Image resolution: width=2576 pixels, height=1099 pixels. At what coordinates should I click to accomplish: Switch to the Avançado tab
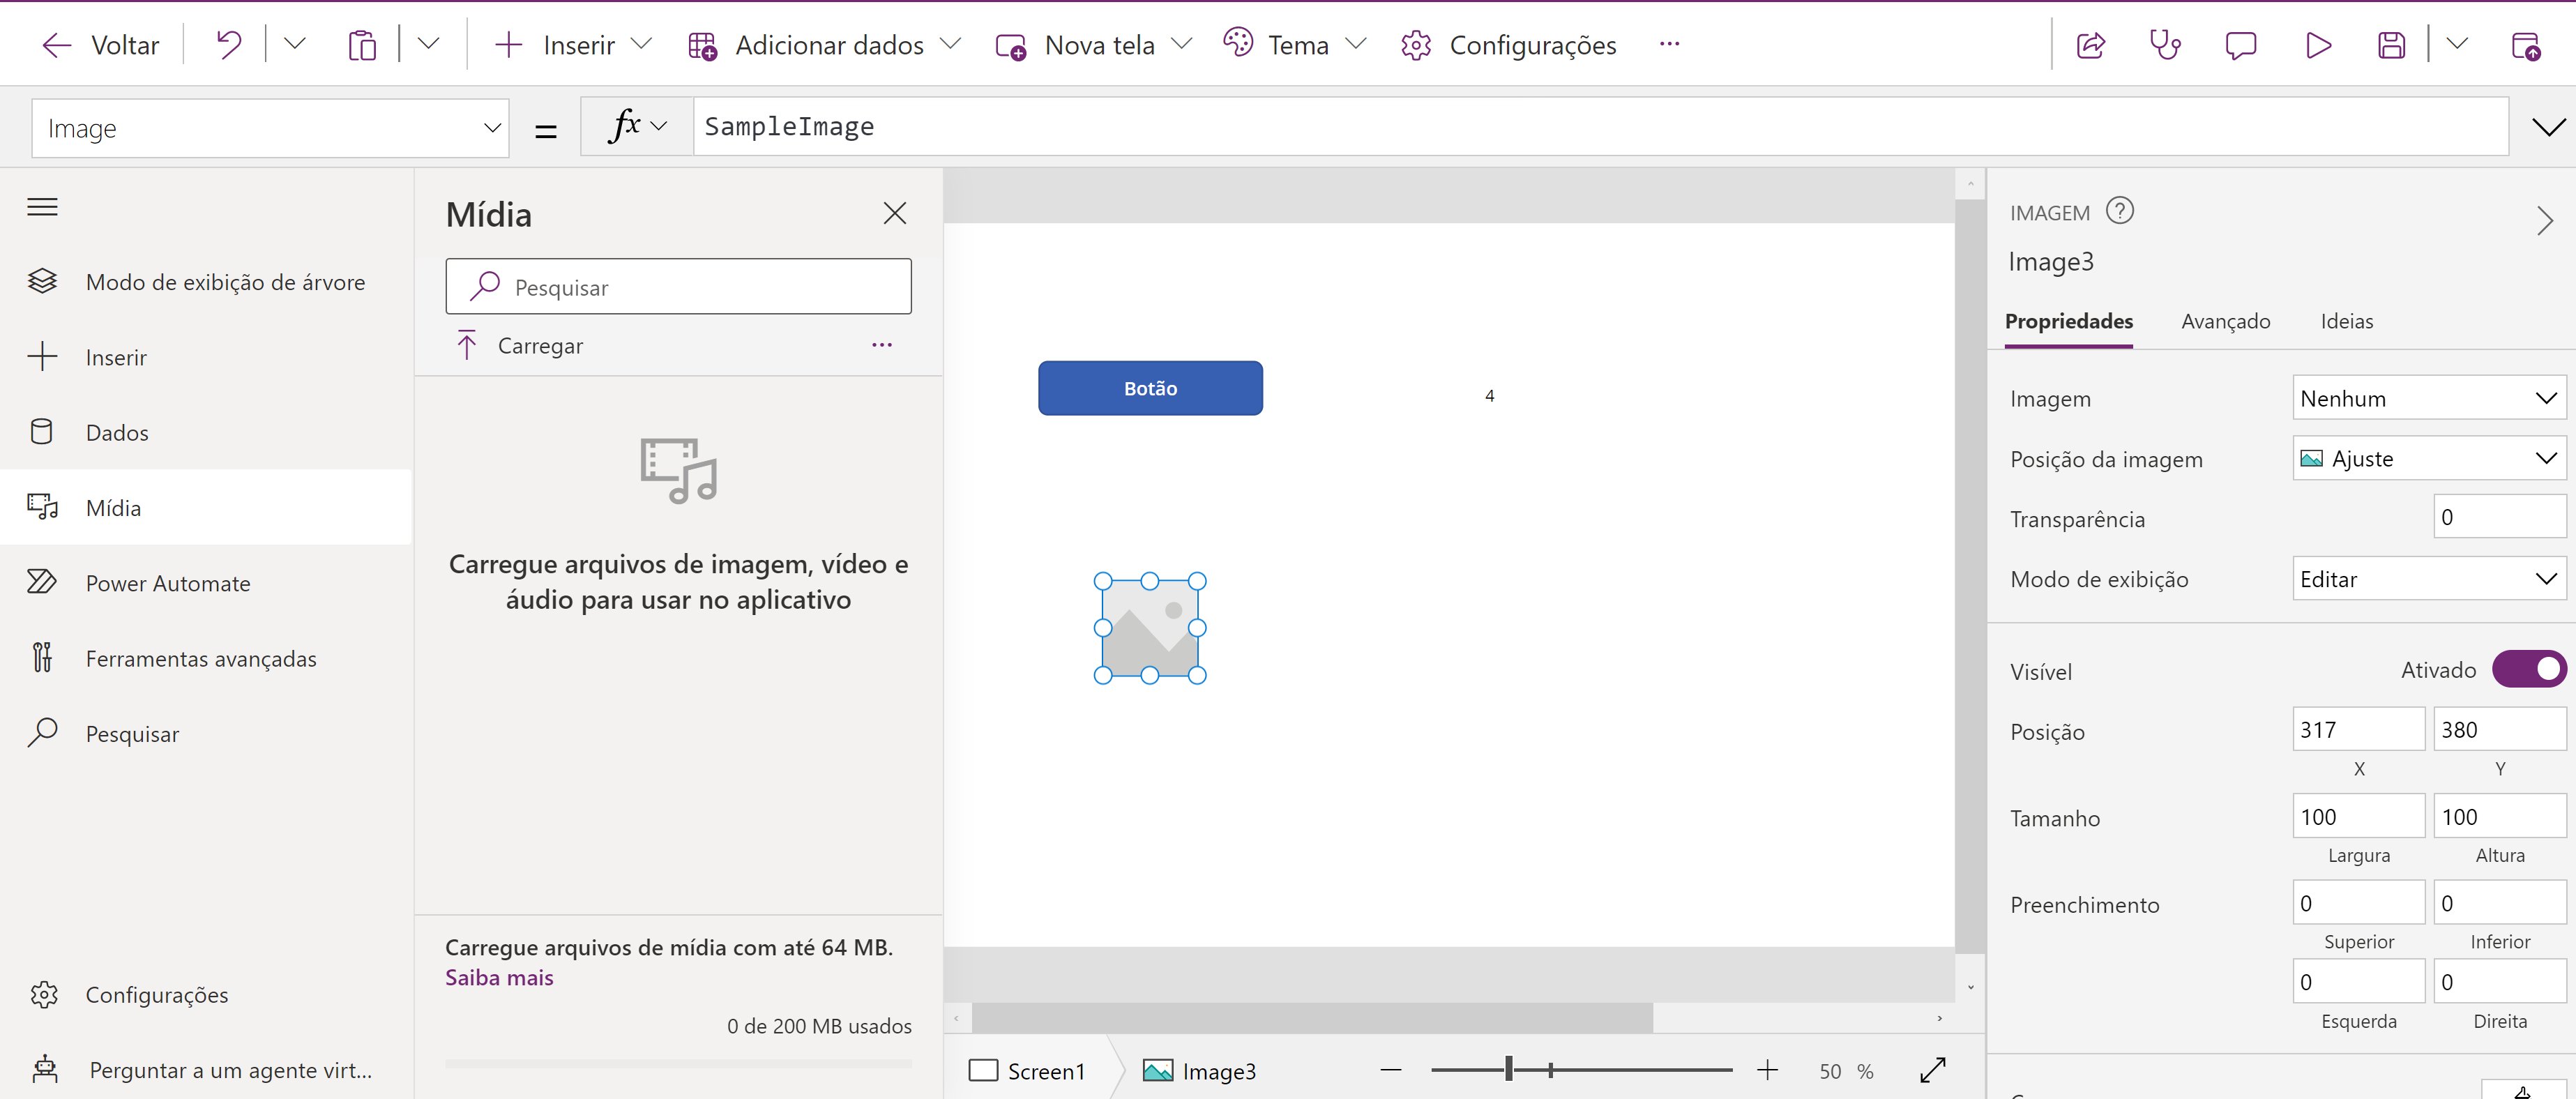tap(2225, 321)
